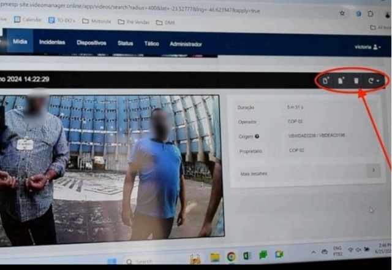Click the Origem help question mark icon
Viewport: 392px width, 270px height.
click(257, 136)
